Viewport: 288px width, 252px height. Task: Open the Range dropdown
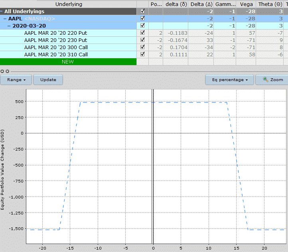coord(16,80)
